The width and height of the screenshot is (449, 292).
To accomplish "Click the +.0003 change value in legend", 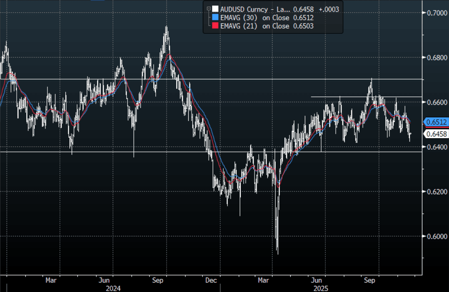I will [328, 9].
